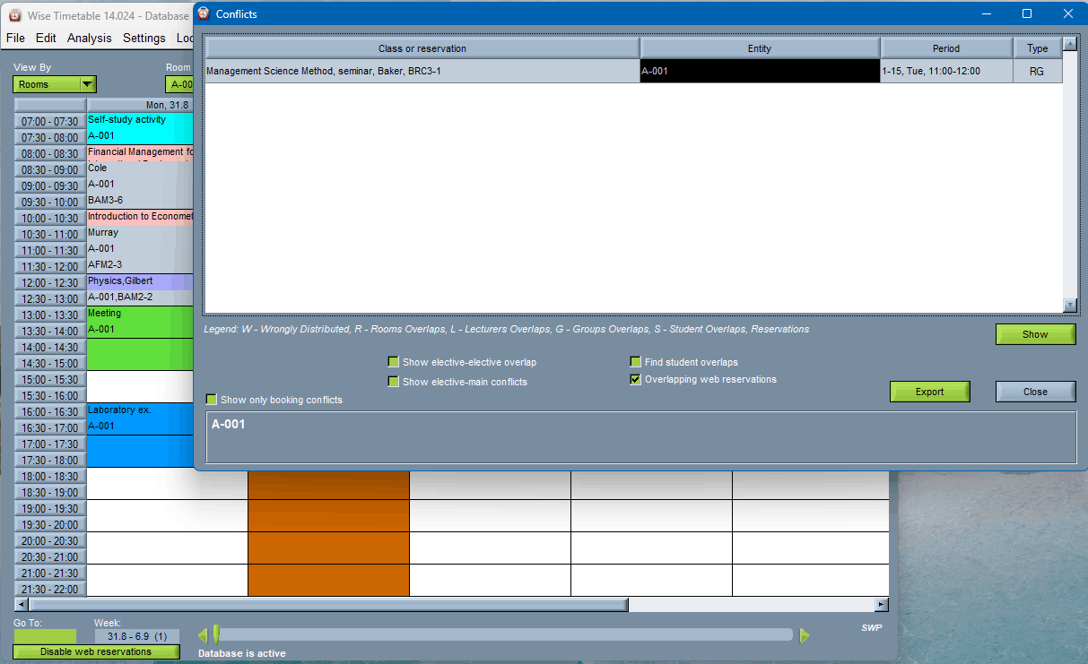Open the File menu
Image resolution: width=1088 pixels, height=664 pixels.
point(14,38)
